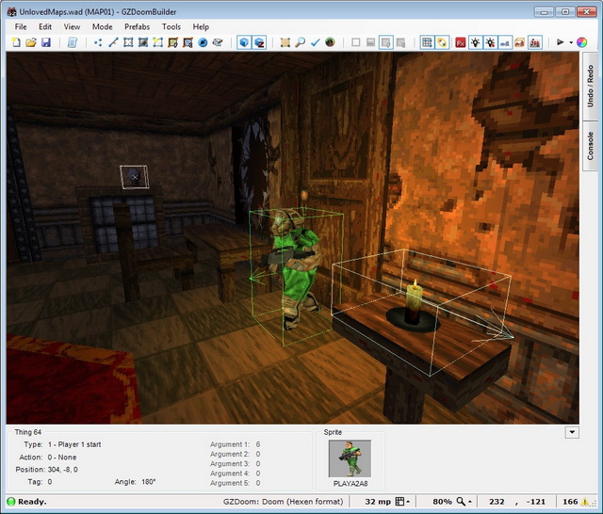Switch to Linedefs mode icon
This screenshot has height=514, width=603.
(113, 42)
